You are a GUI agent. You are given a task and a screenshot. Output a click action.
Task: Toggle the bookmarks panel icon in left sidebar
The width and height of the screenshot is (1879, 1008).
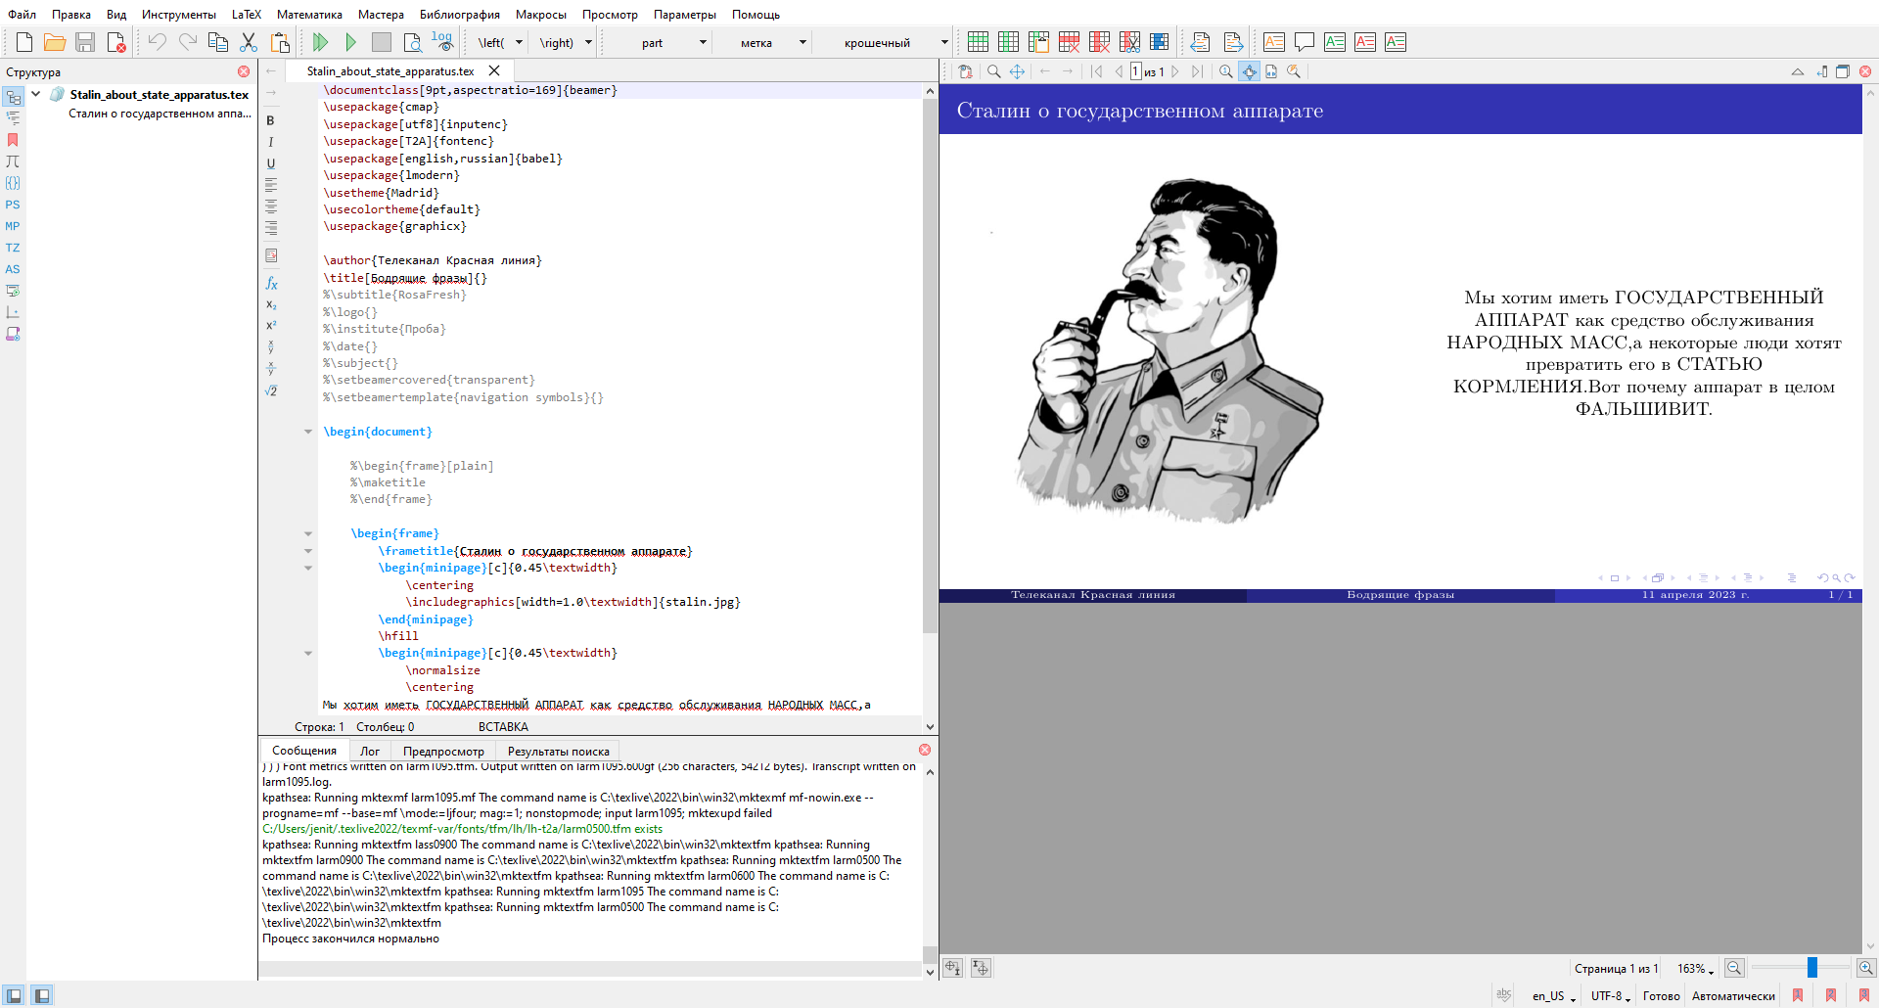tap(13, 140)
